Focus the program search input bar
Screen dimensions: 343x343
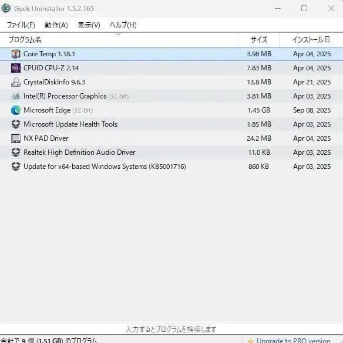(x=171, y=329)
